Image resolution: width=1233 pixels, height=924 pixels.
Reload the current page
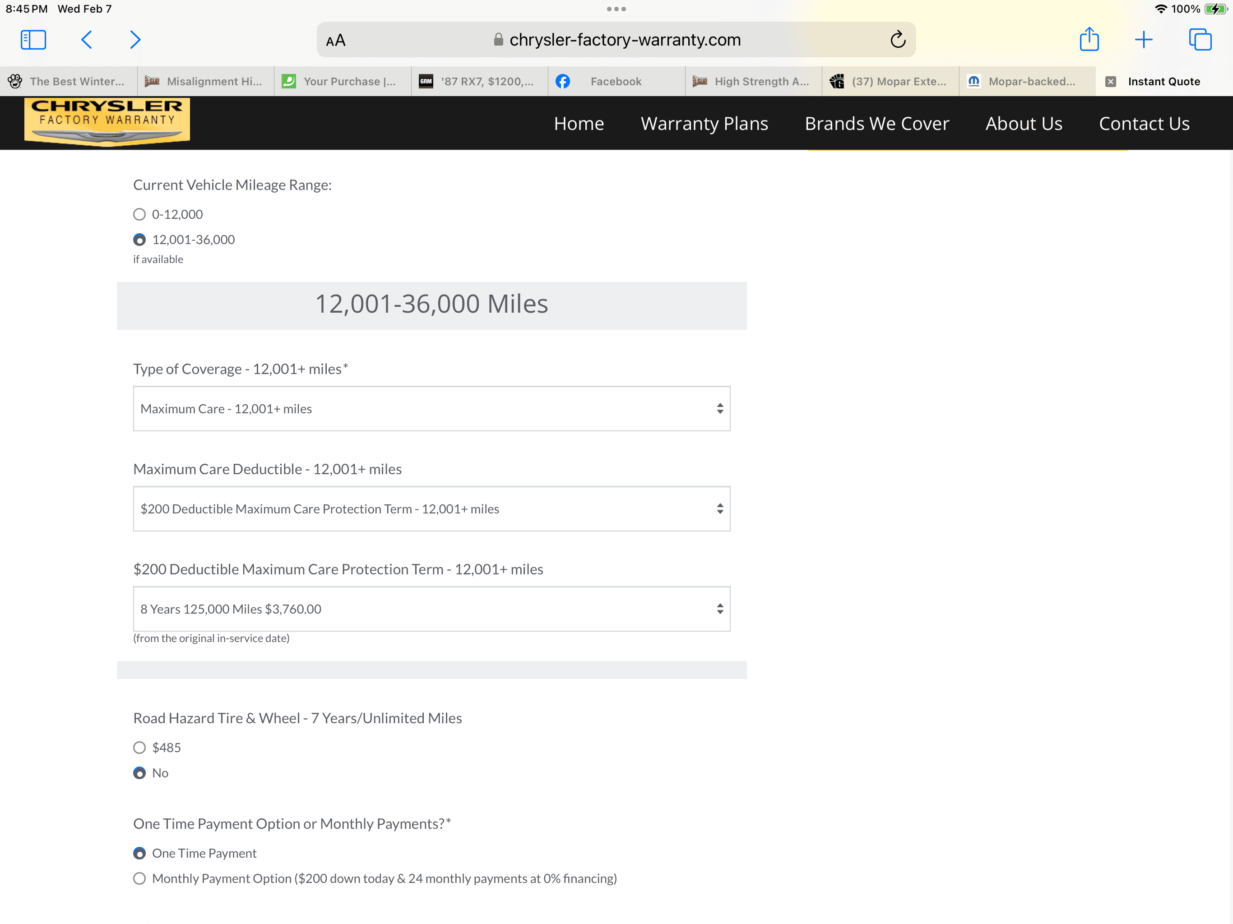pos(897,40)
